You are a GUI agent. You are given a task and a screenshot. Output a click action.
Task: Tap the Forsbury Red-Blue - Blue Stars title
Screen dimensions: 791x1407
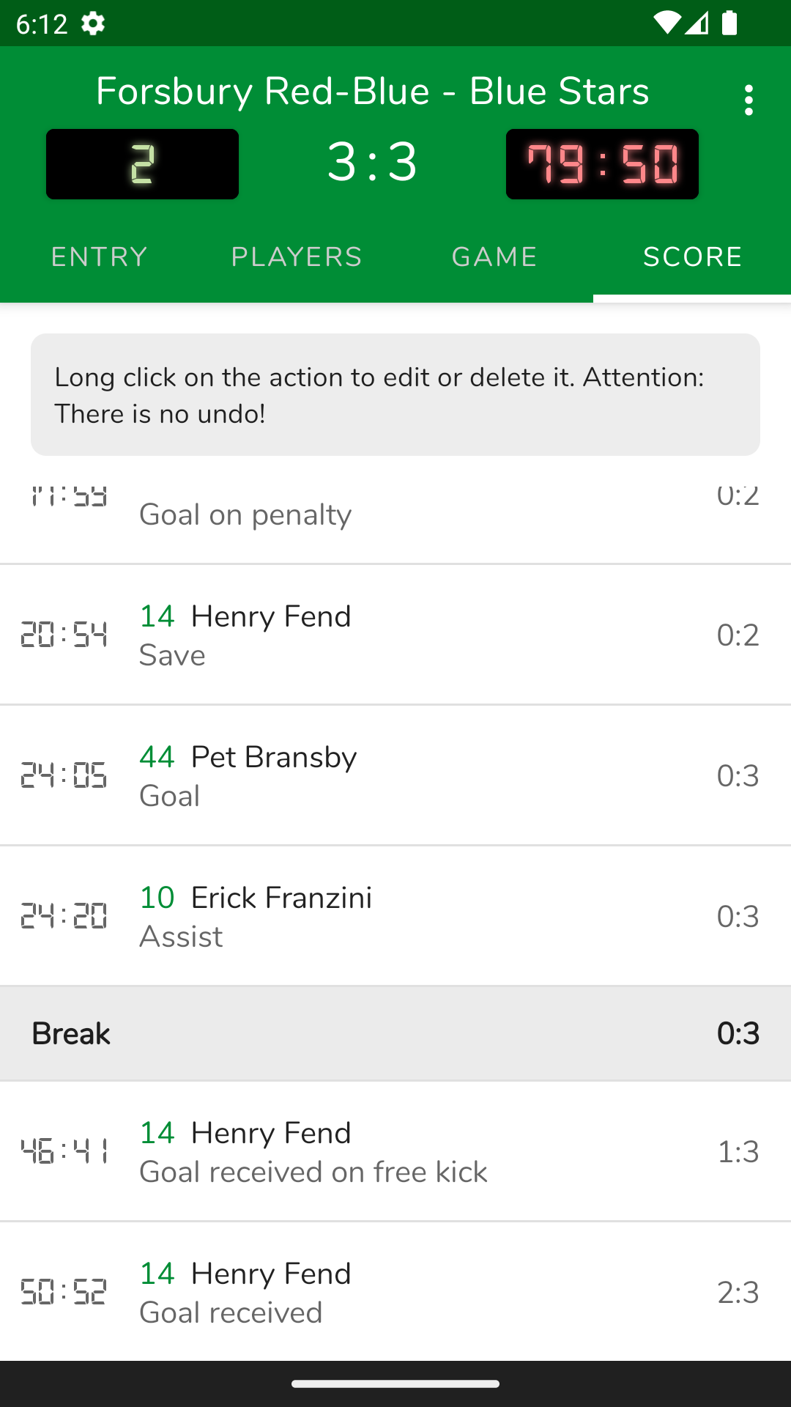[x=372, y=92]
